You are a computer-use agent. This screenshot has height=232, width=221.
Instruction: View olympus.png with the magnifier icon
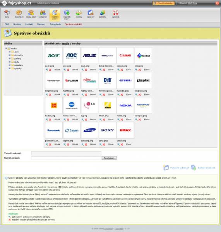pos(136,119)
